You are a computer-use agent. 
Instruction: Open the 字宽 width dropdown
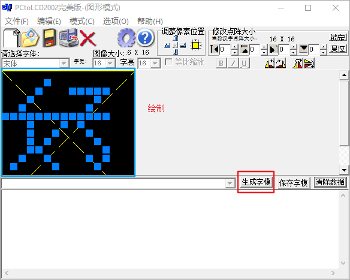(110, 64)
